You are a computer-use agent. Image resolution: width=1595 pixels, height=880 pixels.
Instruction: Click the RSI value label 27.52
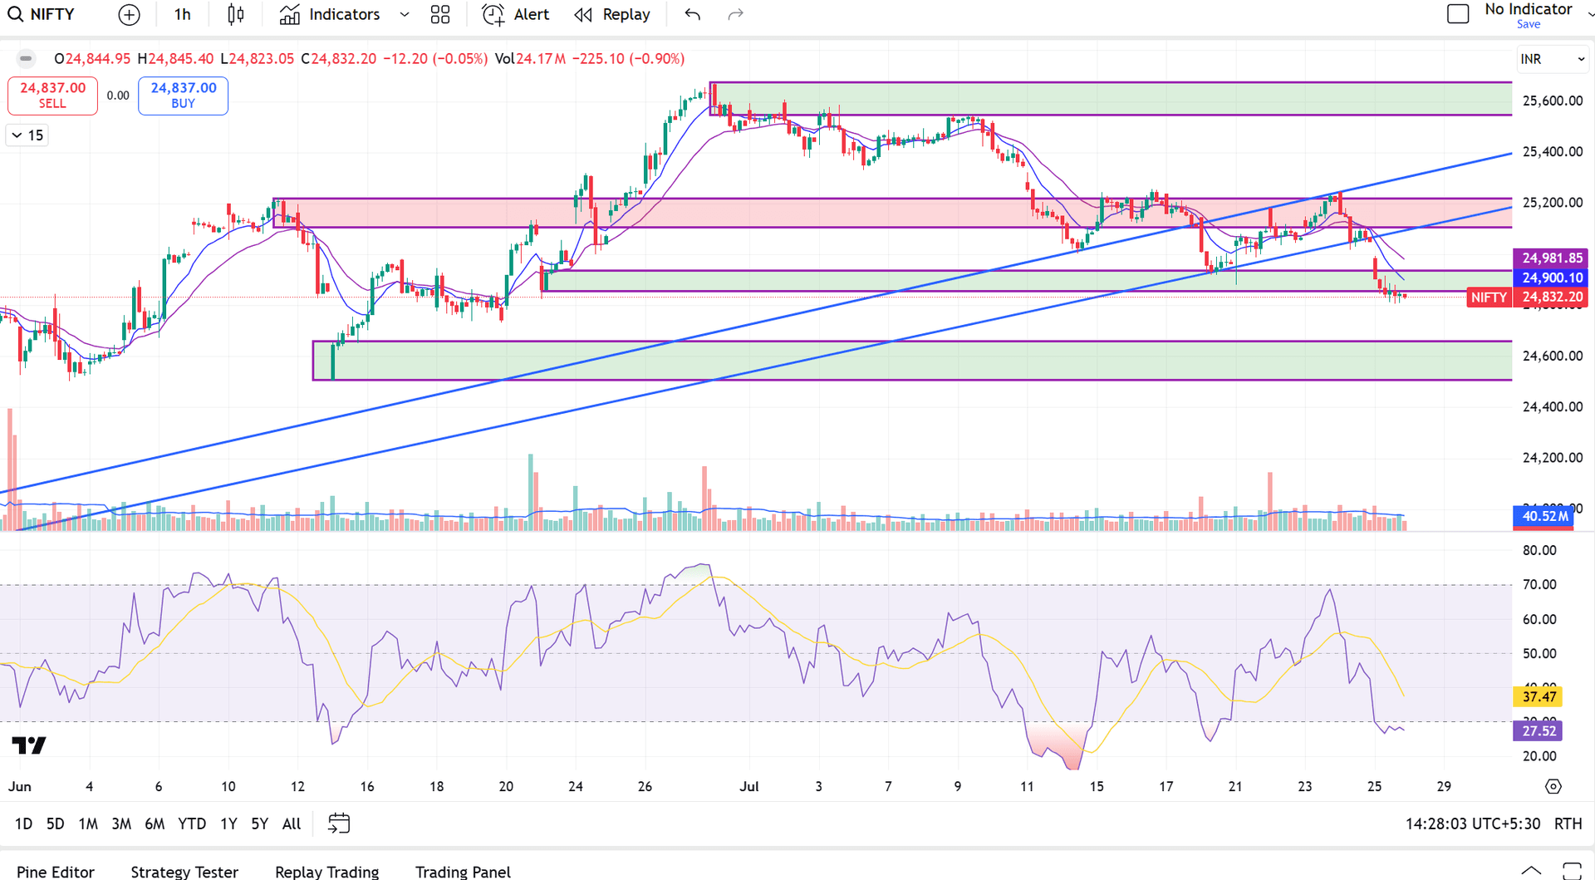[1539, 731]
